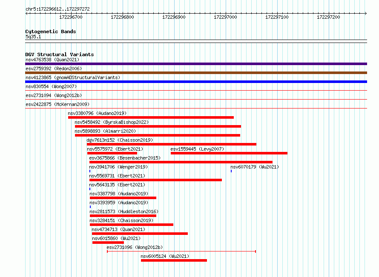Select the esv2422875 (McKernan2009) label

57,104
